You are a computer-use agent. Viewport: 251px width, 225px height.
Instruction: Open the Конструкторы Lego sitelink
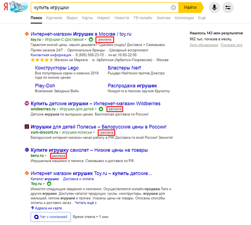pyautogui.click(x=57, y=68)
